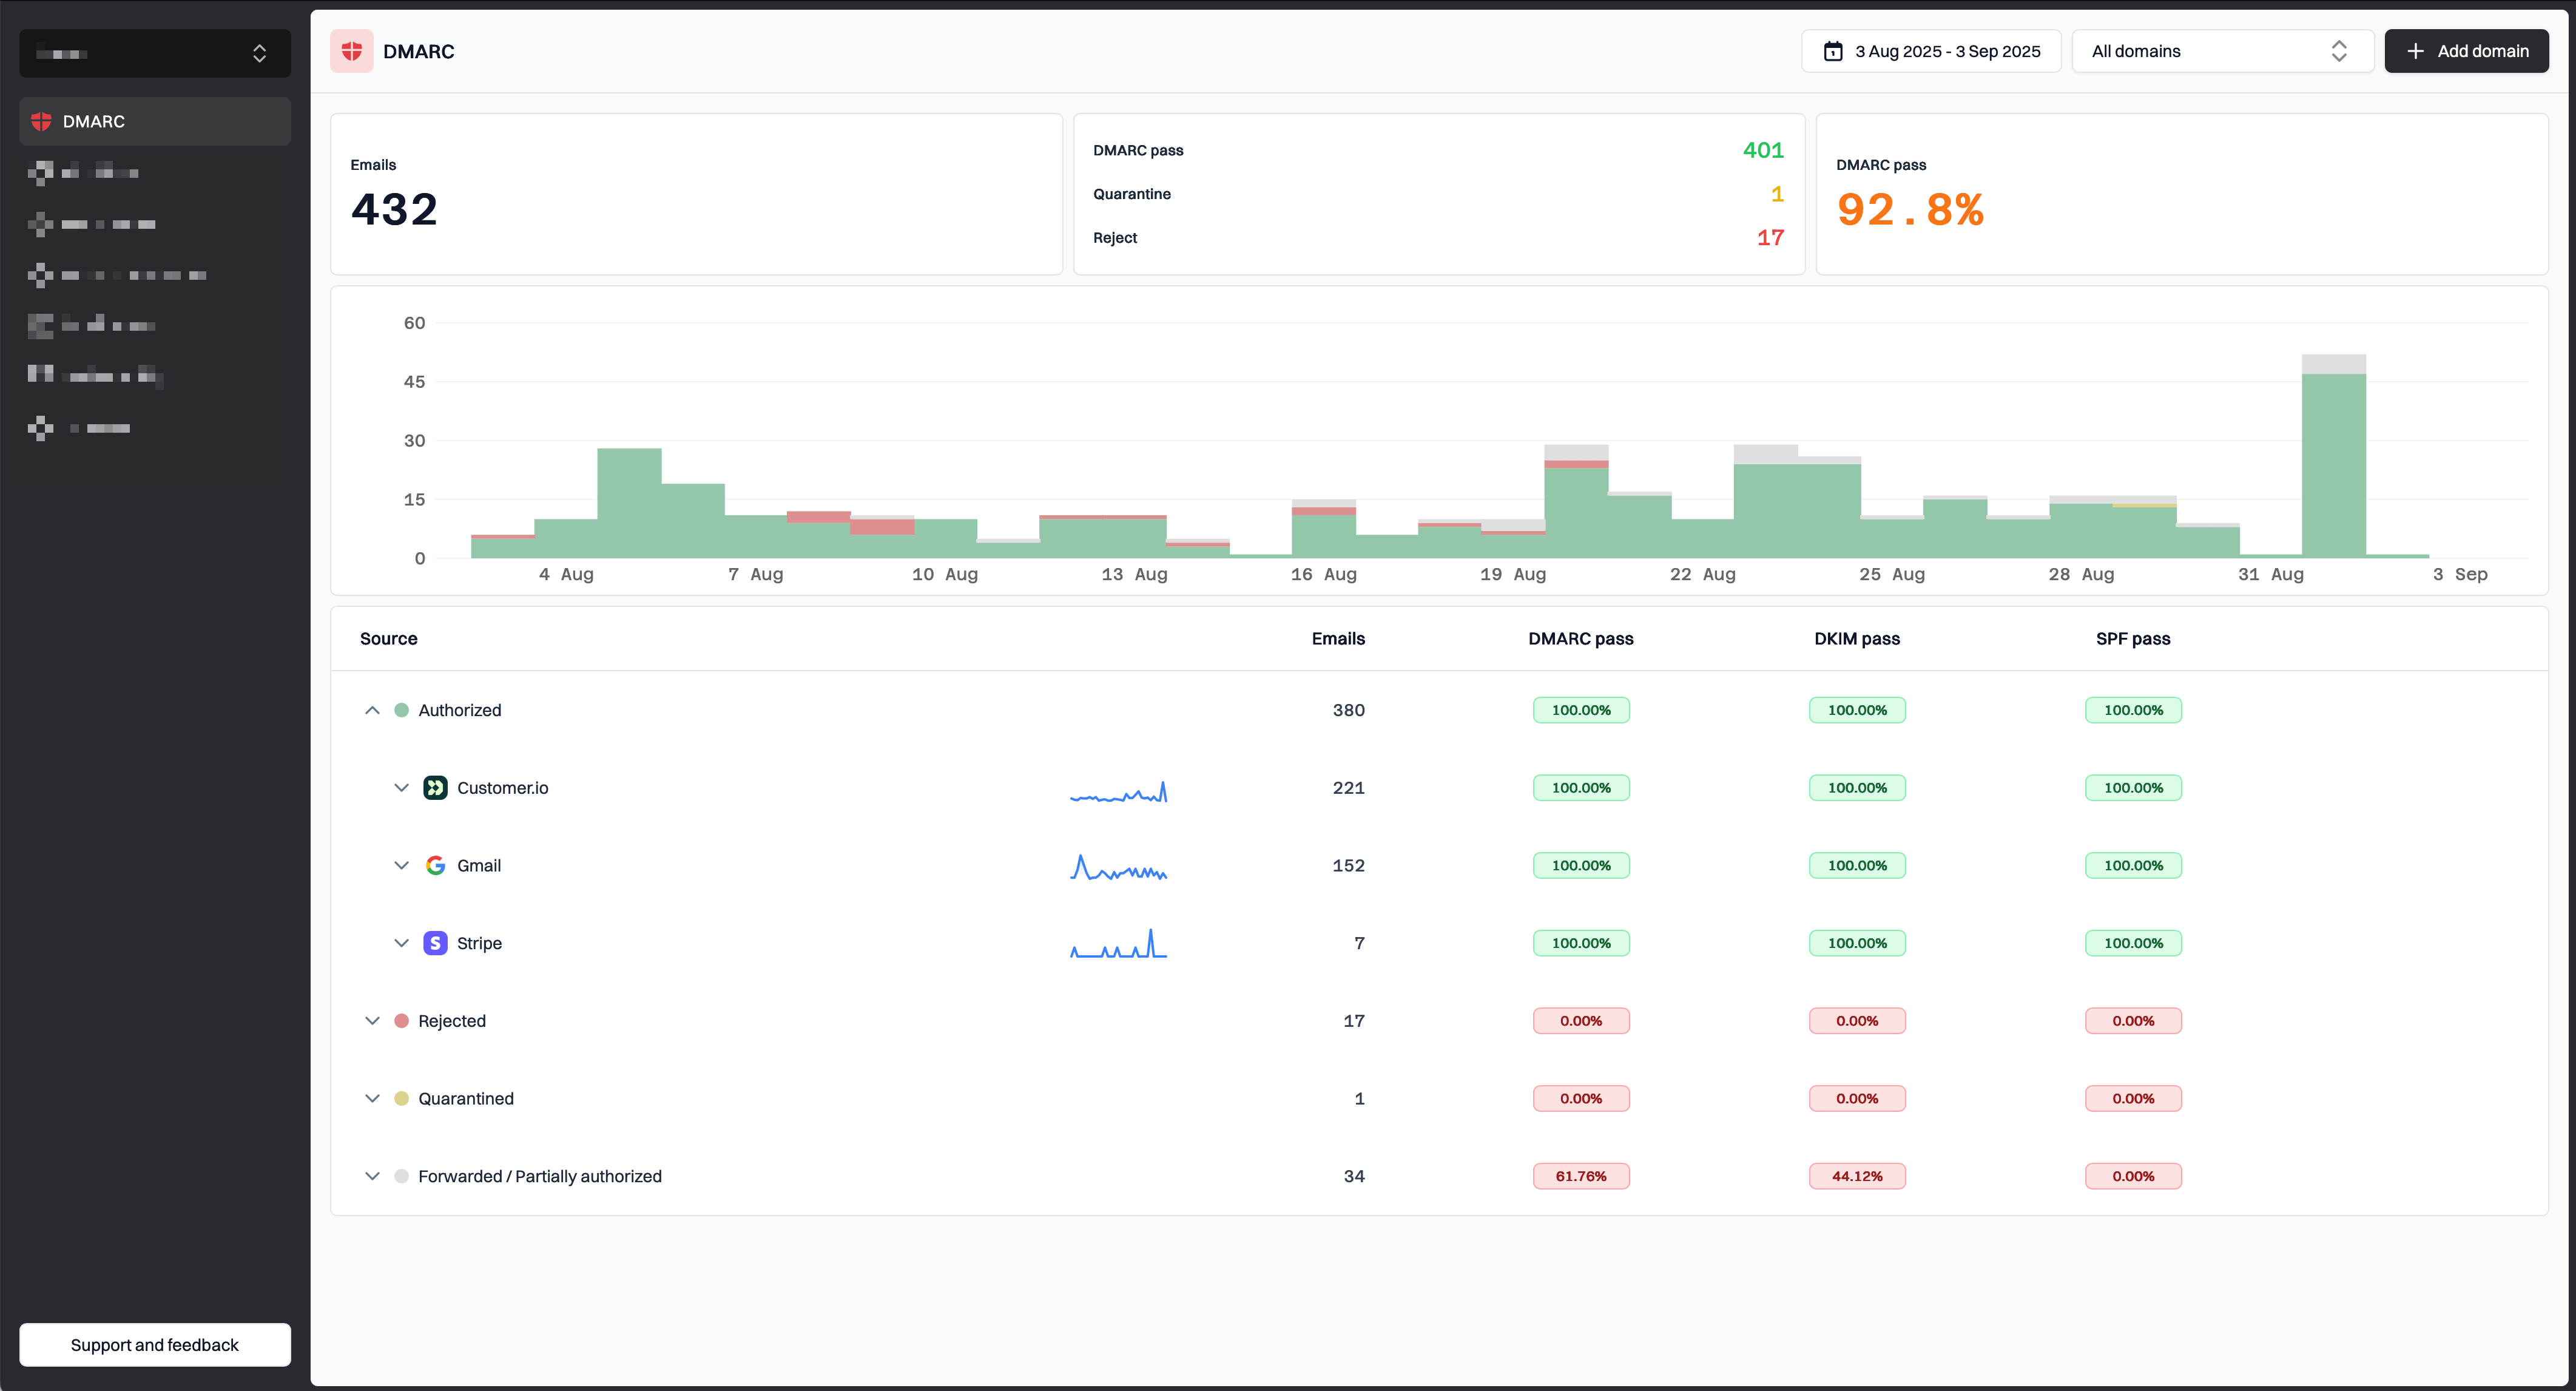This screenshot has height=1391, width=2576.
Task: Click the Customer.io sparkline chart
Action: pyautogui.click(x=1118, y=792)
